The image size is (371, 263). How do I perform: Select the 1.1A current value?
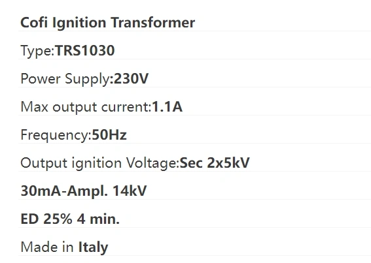pyautogui.click(x=167, y=107)
